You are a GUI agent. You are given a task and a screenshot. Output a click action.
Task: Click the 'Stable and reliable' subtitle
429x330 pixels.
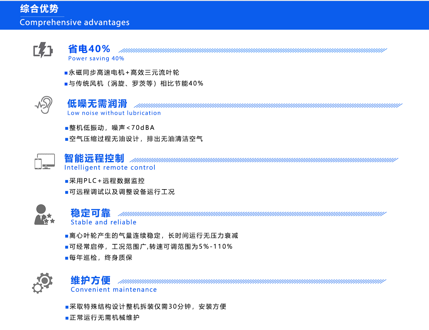104,222
